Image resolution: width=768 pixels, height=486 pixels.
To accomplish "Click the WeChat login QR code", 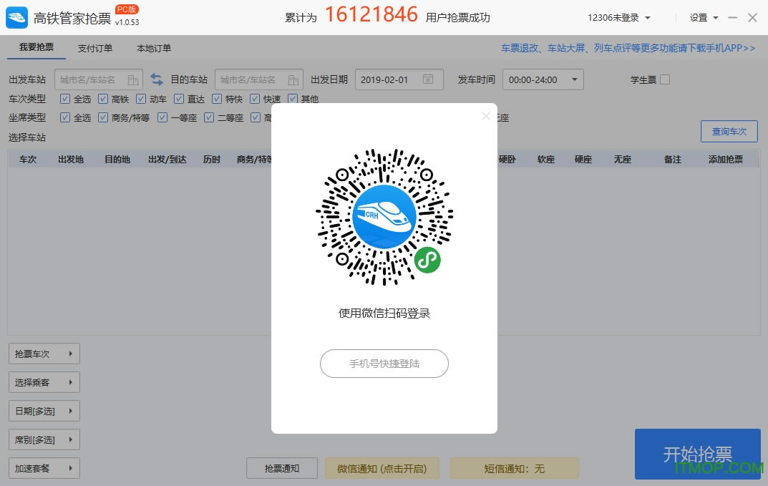I will 384,217.
